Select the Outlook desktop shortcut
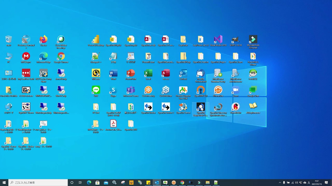This screenshot has height=186, width=332. 183,75
